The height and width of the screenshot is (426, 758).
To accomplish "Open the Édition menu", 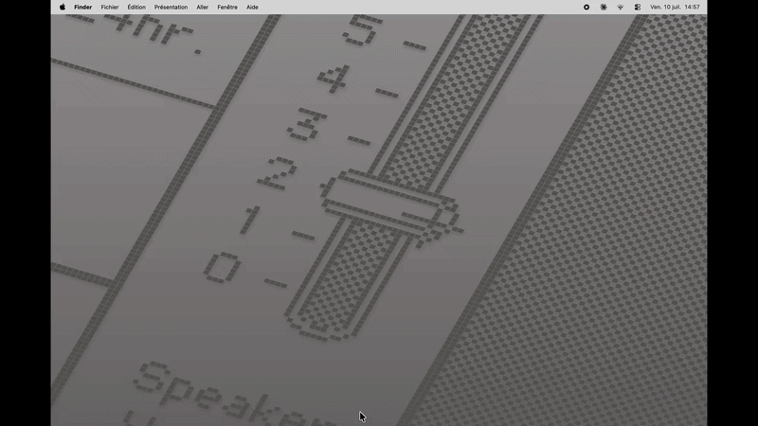I will click(136, 8).
